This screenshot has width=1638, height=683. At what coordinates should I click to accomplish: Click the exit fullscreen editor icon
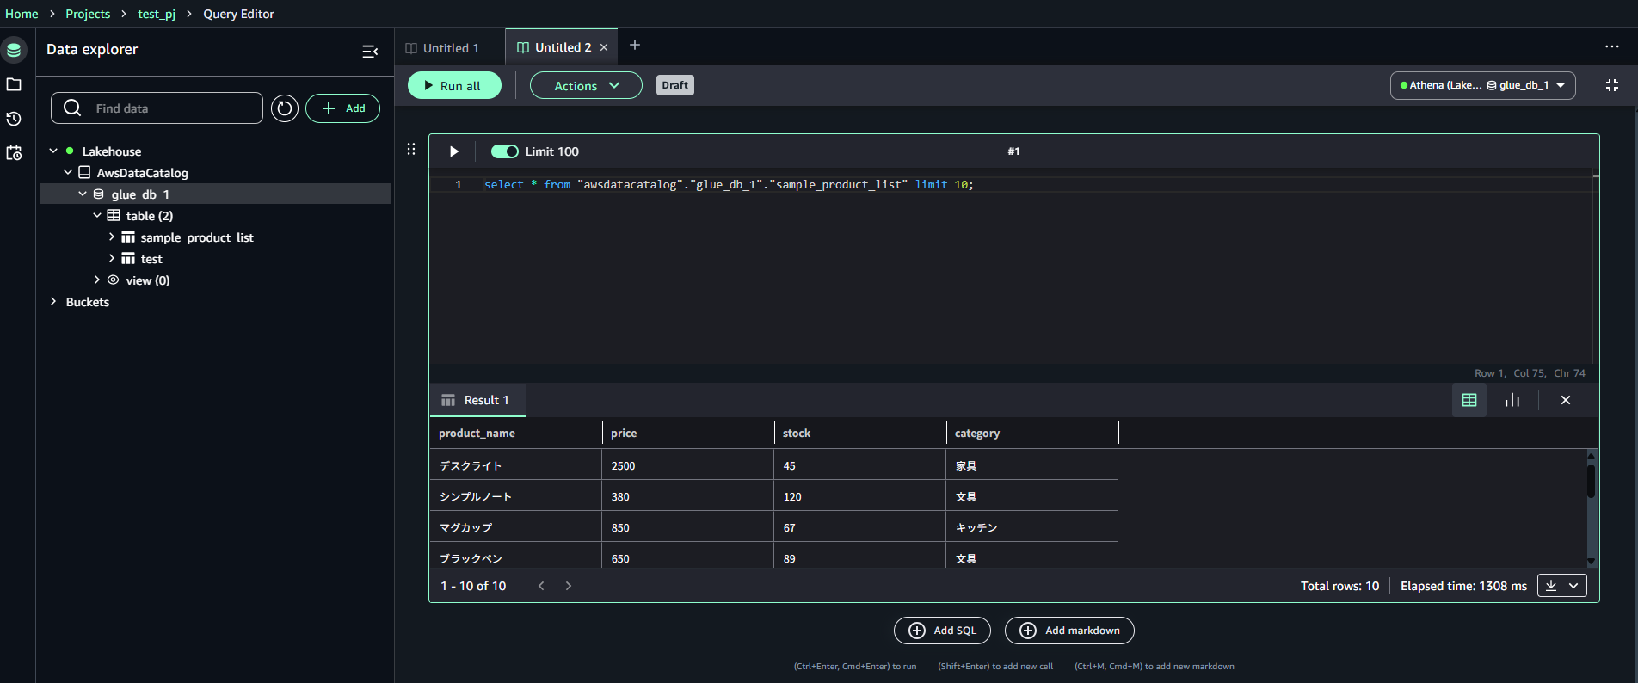[x=1611, y=85]
